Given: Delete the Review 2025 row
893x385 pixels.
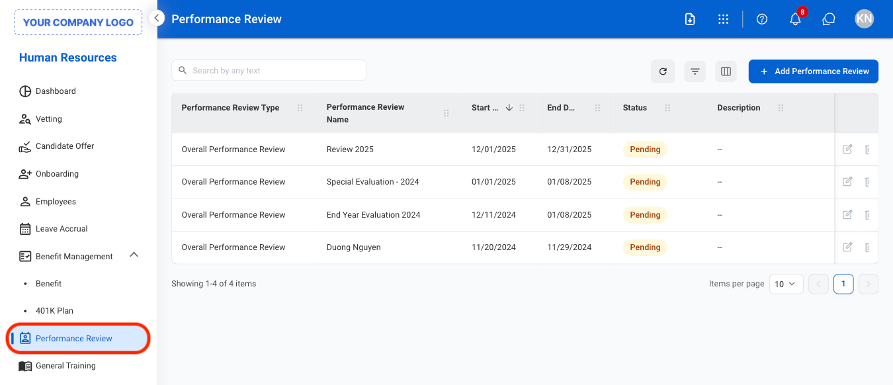Looking at the screenshot, I should (x=867, y=150).
